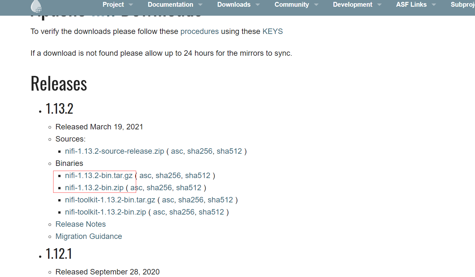The image size is (475, 277).
Task: Open sha512 checksum for nifi-toolkit-1.13.2-bin.zip
Action: (211, 212)
